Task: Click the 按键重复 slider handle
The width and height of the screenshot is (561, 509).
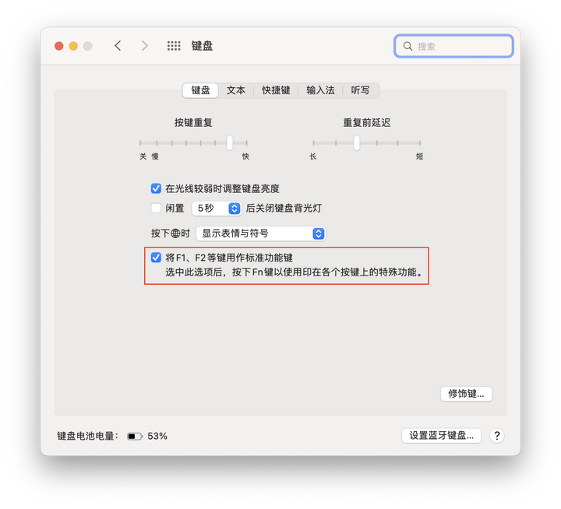Action: (230, 143)
